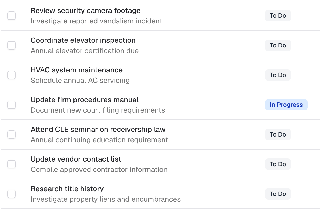This screenshot has height=209, width=320.
Task: Click To Do badge on Update vendor contact list
Action: [278, 164]
